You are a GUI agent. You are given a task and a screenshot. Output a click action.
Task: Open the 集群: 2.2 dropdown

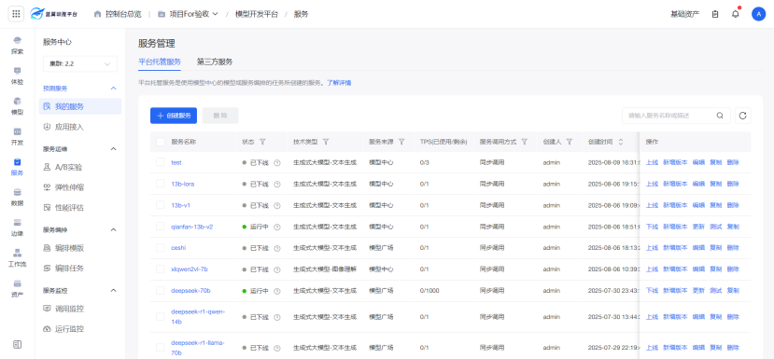(80, 64)
